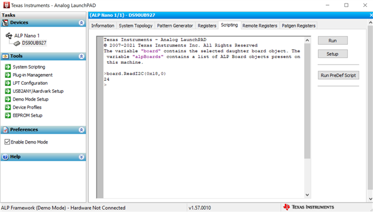Open EEPROM Setup
This screenshot has height=212, width=373.
27,115
